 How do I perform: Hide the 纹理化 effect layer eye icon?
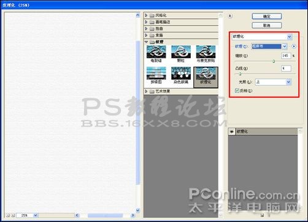[x=232, y=131]
